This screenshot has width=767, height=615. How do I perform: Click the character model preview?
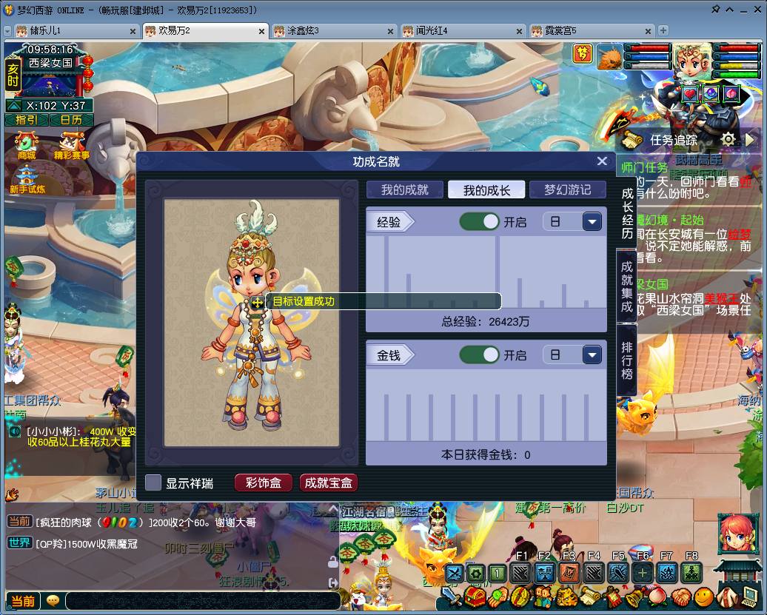(252, 323)
